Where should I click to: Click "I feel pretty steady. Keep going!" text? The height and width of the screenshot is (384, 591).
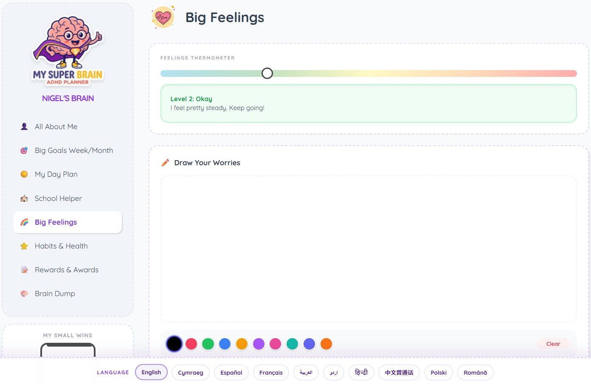217,108
